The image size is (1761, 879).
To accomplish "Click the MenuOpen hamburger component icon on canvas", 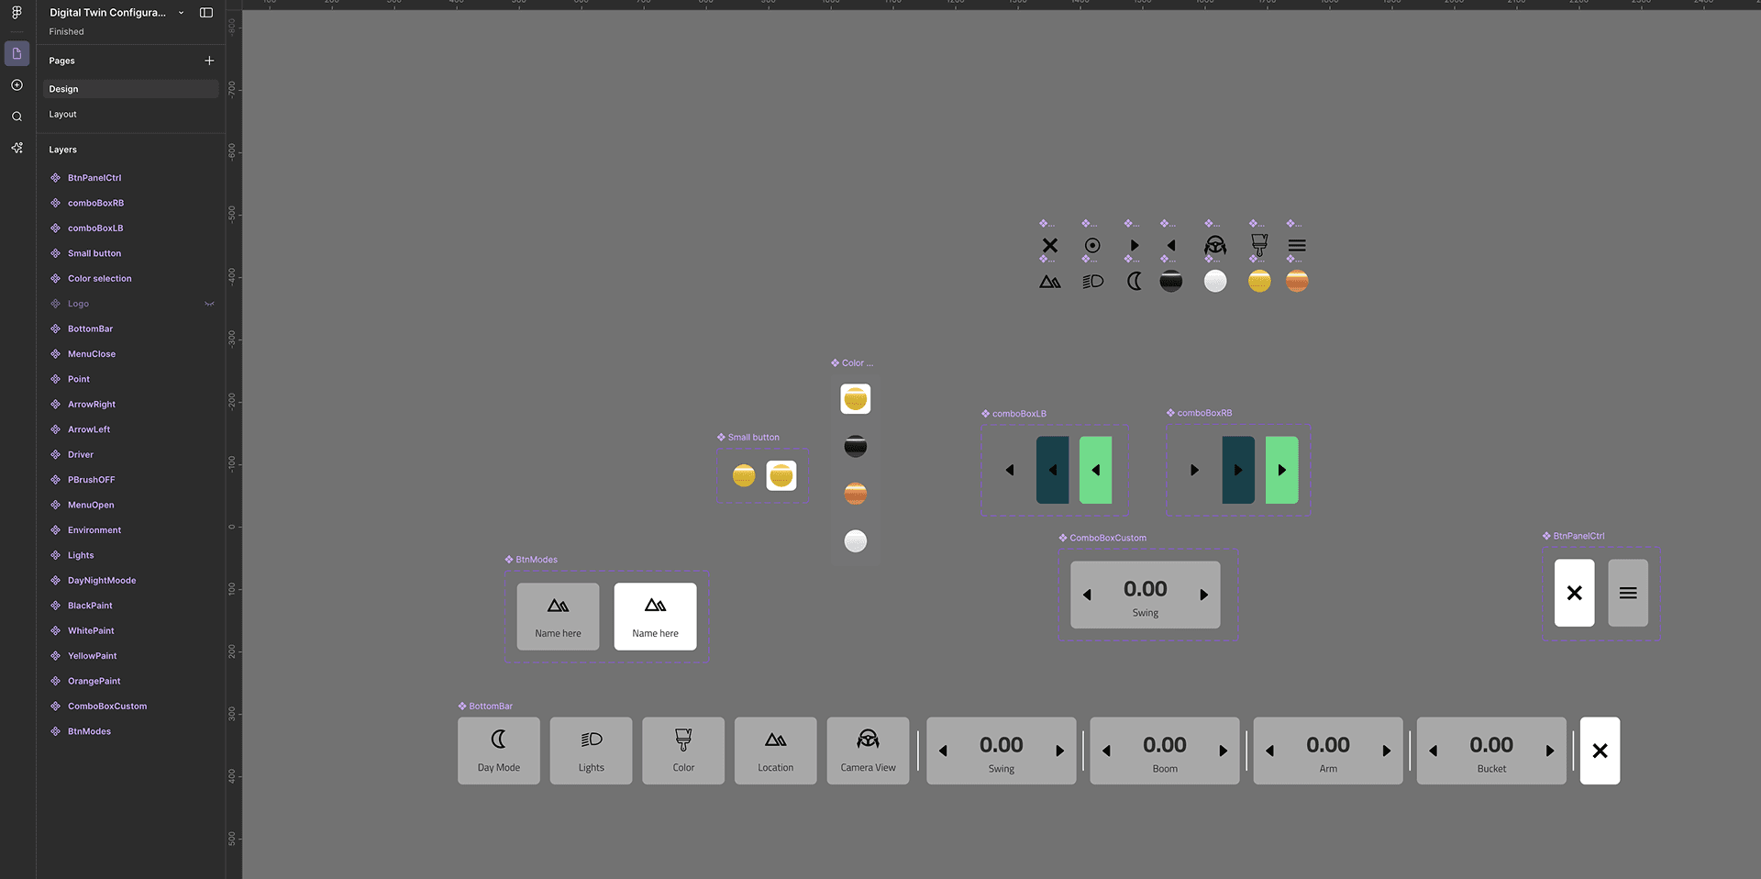I will point(1296,245).
